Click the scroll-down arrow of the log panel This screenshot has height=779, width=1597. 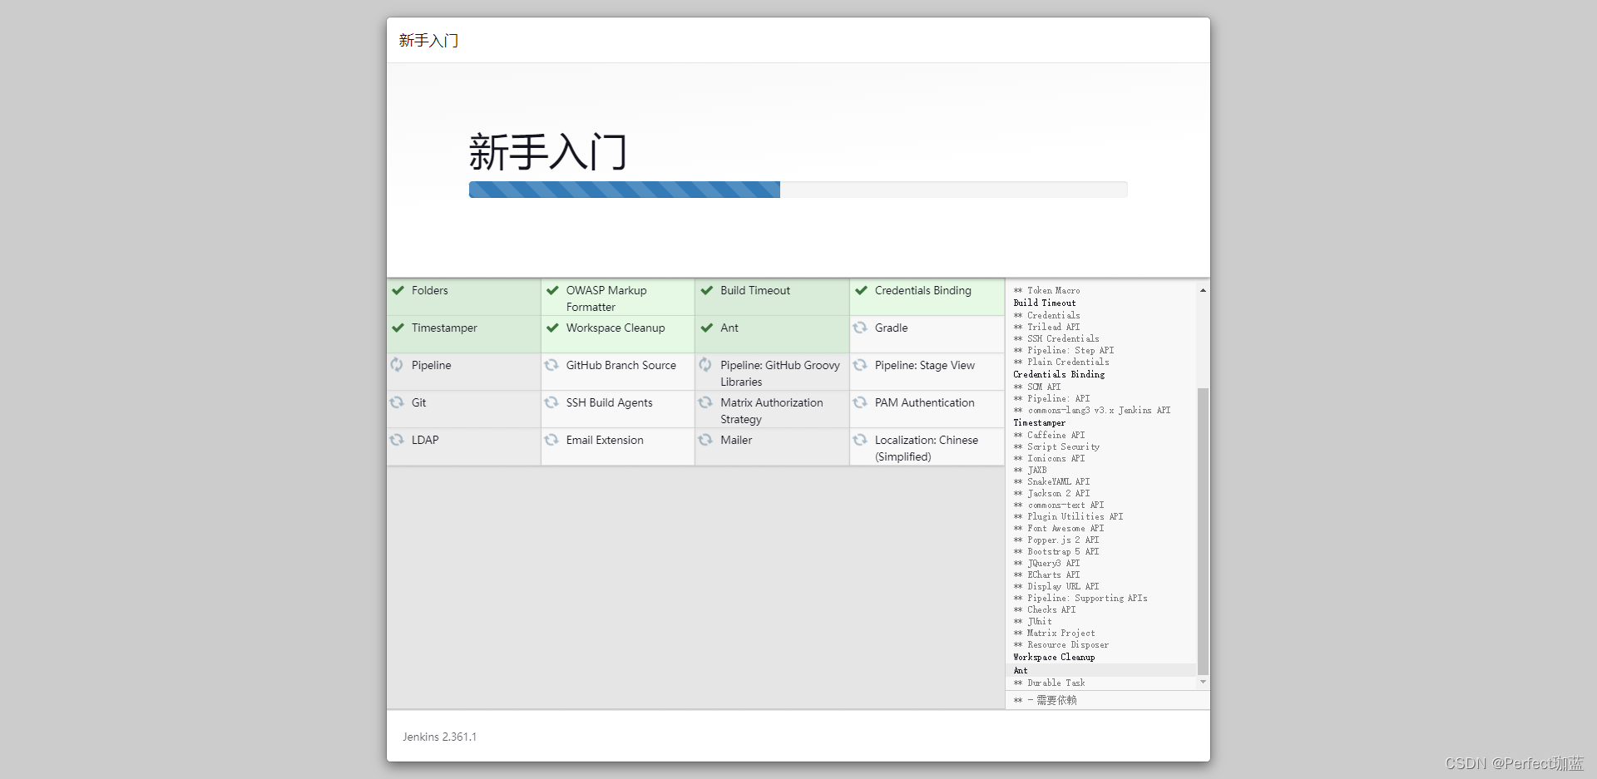[x=1203, y=682]
